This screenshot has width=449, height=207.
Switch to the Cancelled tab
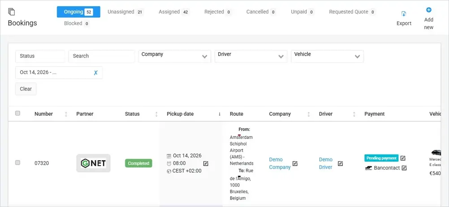tap(261, 12)
